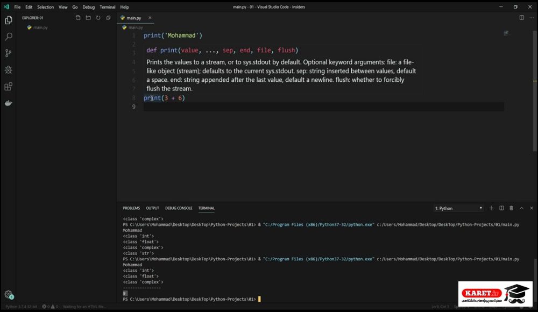Screen dimensions: 538x312
Task: Click the New File icon in Explorer
Action: point(78,18)
